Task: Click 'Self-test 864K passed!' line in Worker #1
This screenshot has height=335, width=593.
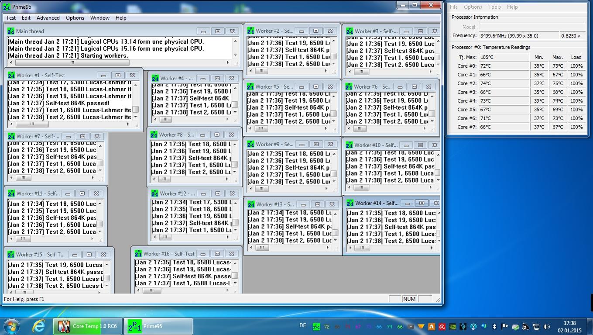Action: [59, 103]
